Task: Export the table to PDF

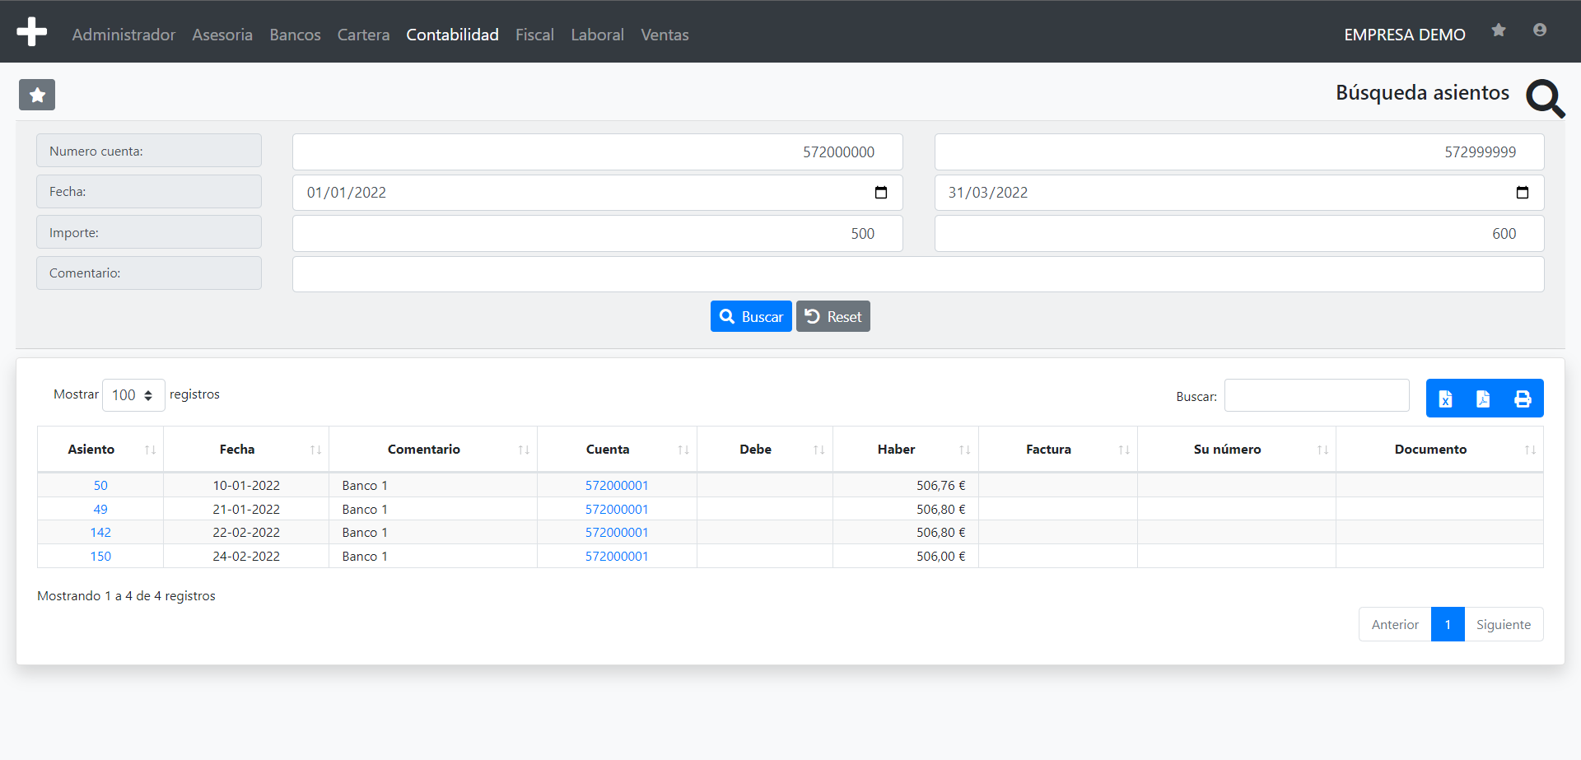Action: click(1483, 399)
